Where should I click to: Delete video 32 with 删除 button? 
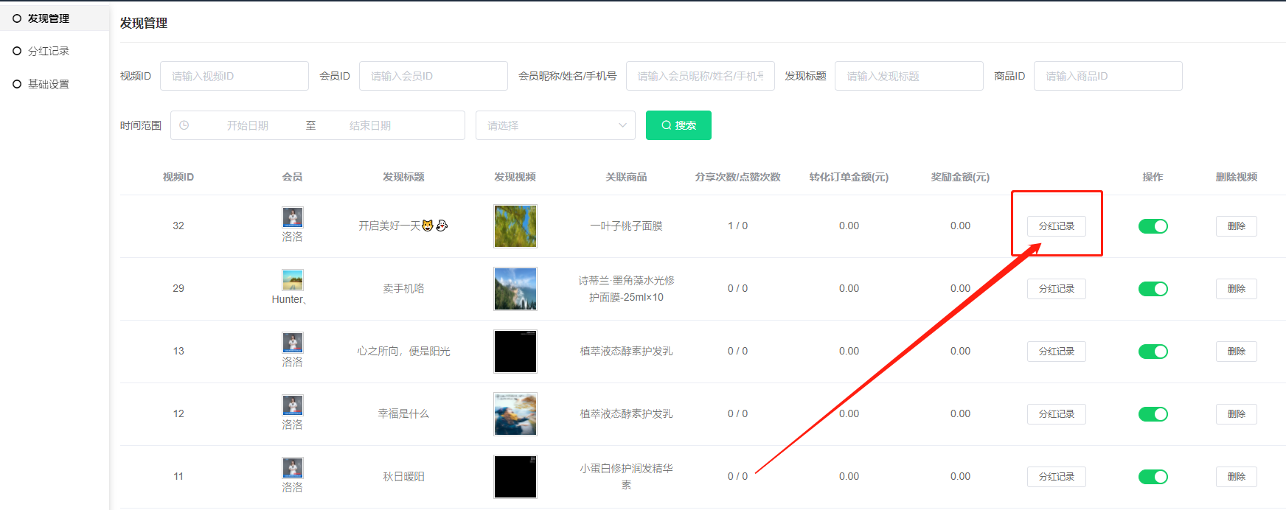pyautogui.click(x=1237, y=226)
